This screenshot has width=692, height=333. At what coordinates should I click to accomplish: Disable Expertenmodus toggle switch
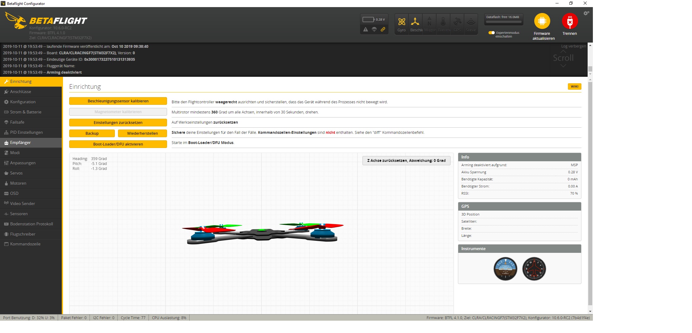pos(491,32)
